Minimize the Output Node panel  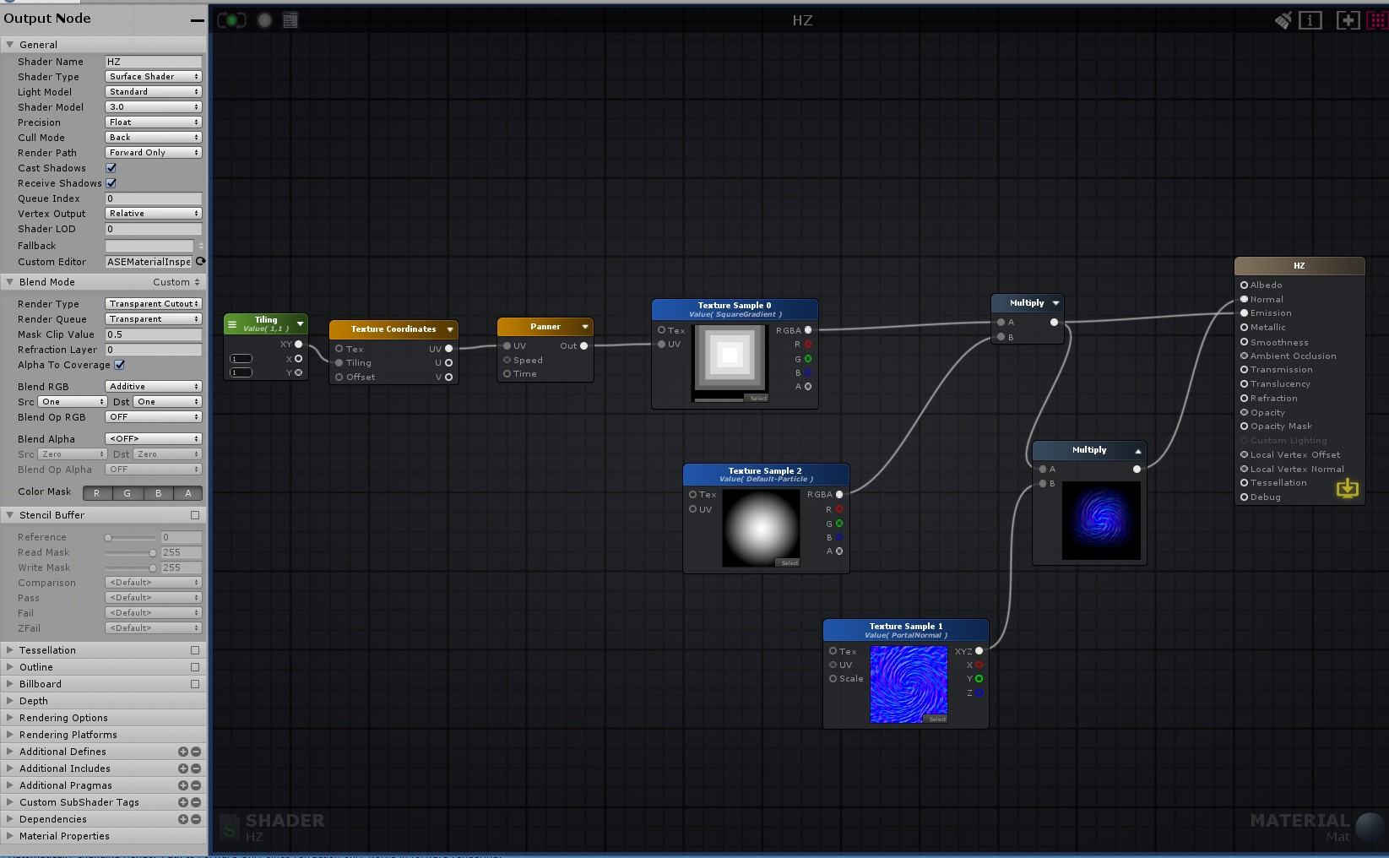pyautogui.click(x=197, y=19)
